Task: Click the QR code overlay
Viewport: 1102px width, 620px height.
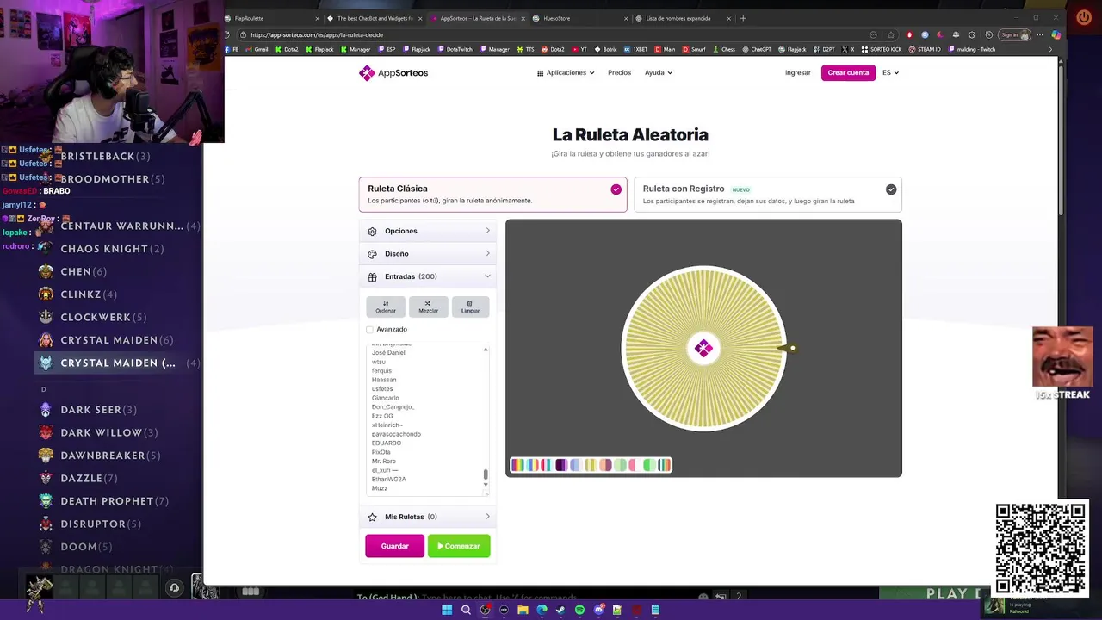Action: (1041, 549)
